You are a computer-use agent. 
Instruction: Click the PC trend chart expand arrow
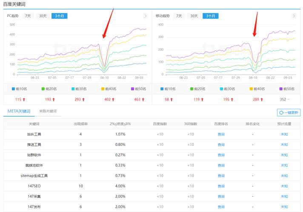(x=146, y=16)
